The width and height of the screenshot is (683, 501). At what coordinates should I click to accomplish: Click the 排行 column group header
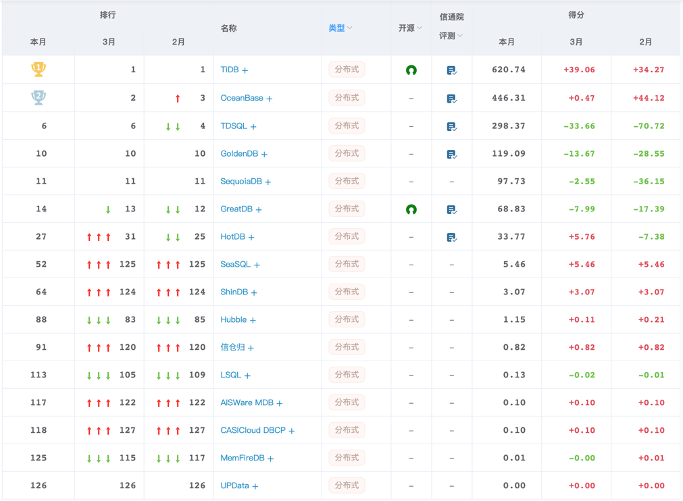(107, 15)
